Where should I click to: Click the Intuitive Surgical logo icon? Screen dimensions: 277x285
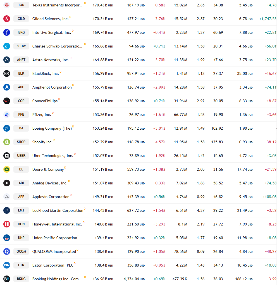point(7,32)
